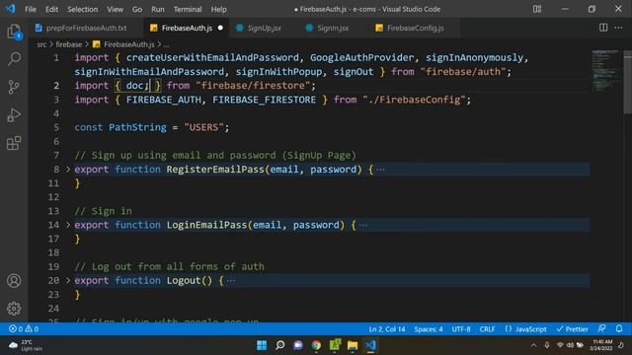Open the Search view in activity bar
The image size is (632, 355).
coord(14,59)
